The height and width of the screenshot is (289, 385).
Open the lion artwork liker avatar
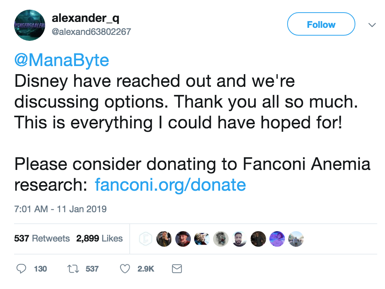[220, 239]
